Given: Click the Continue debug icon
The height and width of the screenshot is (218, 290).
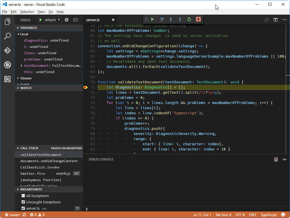Looking at the screenshot, I should click(152, 19).
